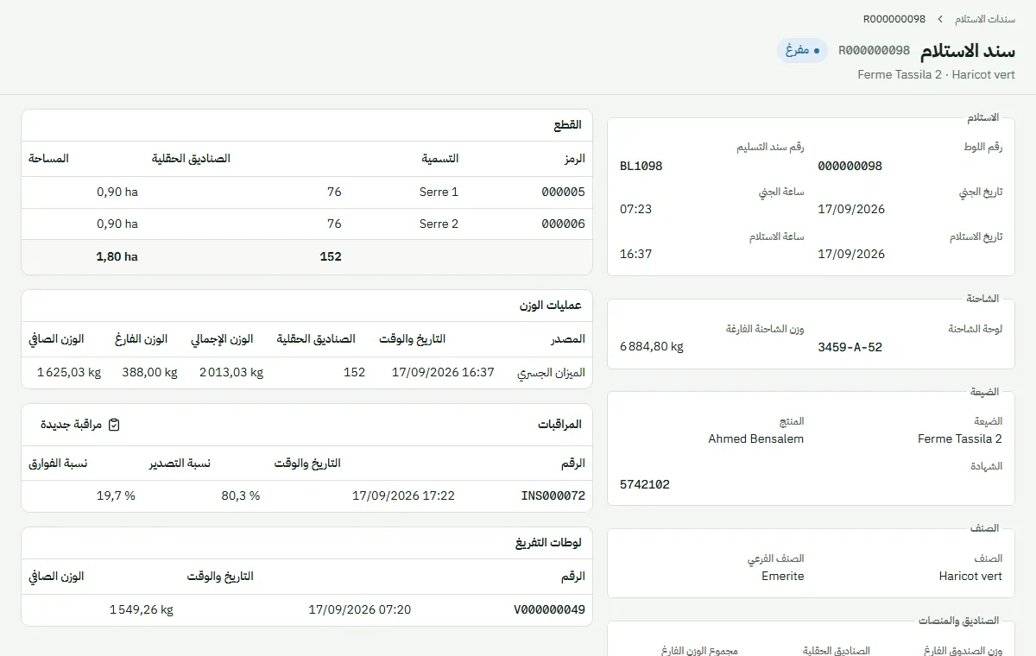The height and width of the screenshot is (656, 1036).
Task: Click the discard rate 19,7 %
Action: pos(116,495)
